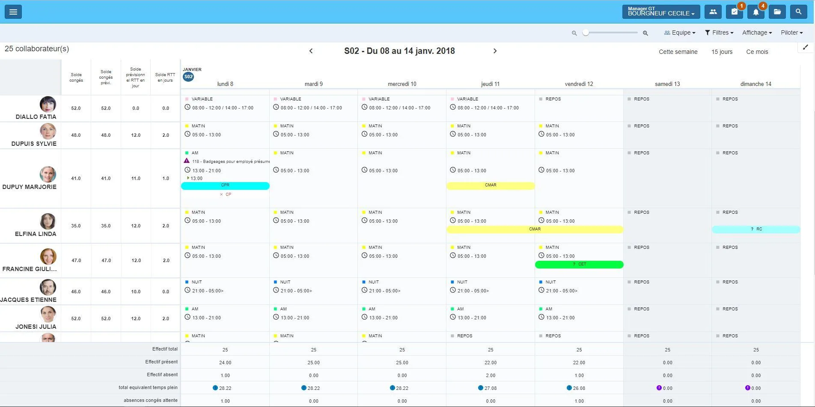Click Dupuy Marjorie's yellow CMAR bar on Thursday
The width and height of the screenshot is (815, 407).
(x=491, y=186)
